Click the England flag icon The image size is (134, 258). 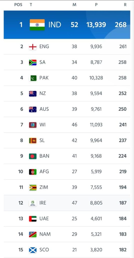[x=33, y=47]
